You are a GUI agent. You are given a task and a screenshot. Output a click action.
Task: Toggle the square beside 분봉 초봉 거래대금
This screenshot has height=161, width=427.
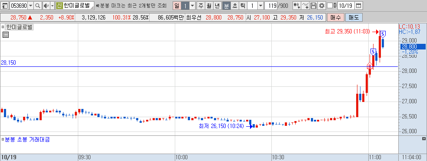(x=3, y=139)
